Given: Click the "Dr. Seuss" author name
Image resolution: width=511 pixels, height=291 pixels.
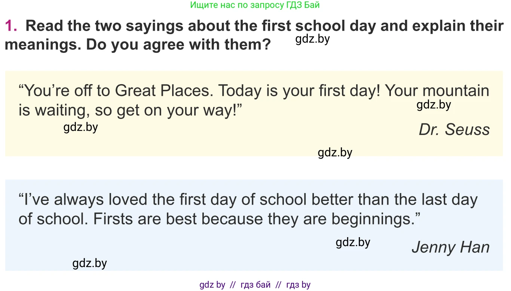Looking at the screenshot, I should (x=454, y=130).
